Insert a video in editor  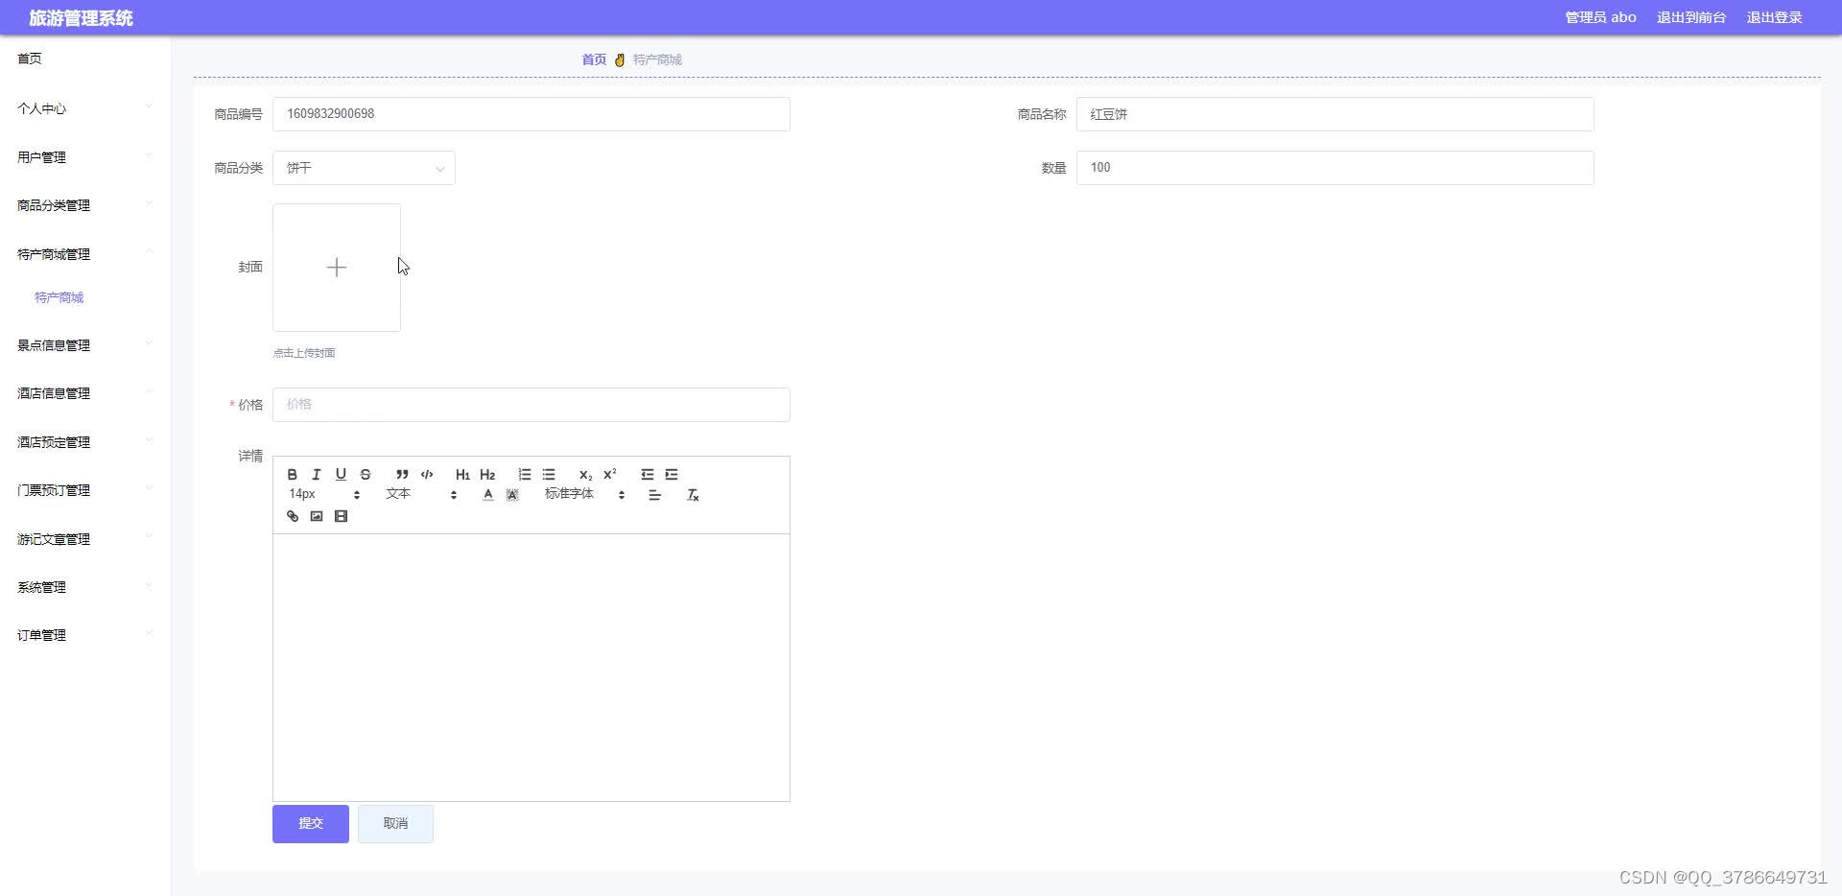[x=341, y=516]
